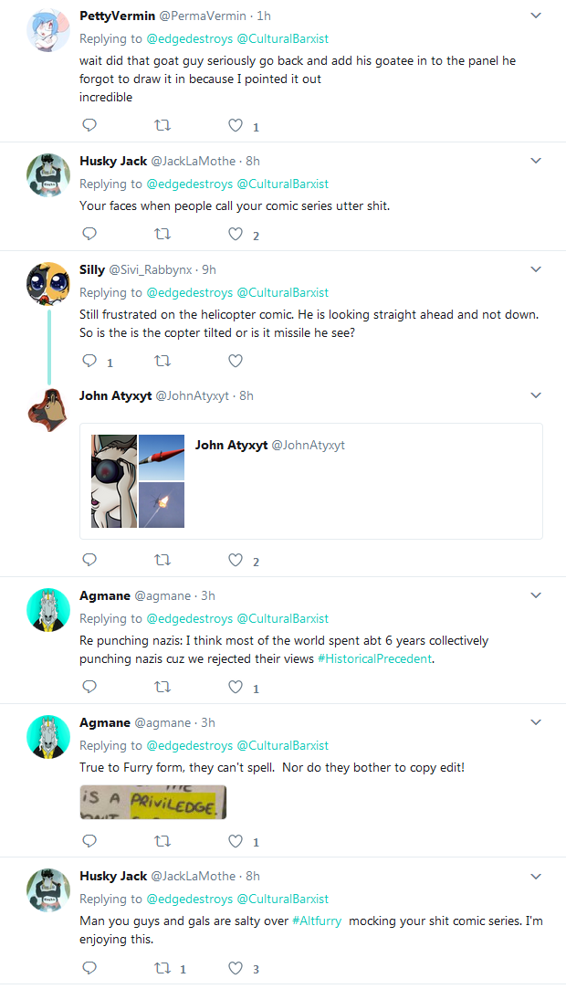This screenshot has width=566, height=989.
Task: Open @CulturalBarxist in Silly's reply line
Action: coord(282,292)
